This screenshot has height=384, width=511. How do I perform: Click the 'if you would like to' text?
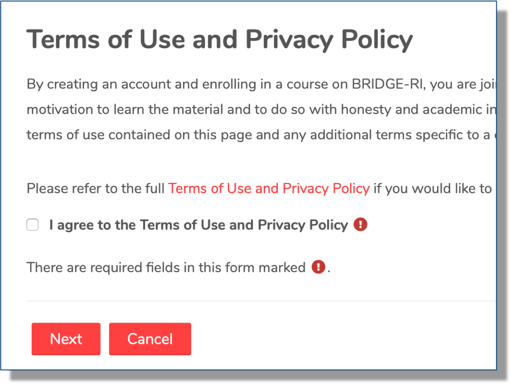(433, 188)
